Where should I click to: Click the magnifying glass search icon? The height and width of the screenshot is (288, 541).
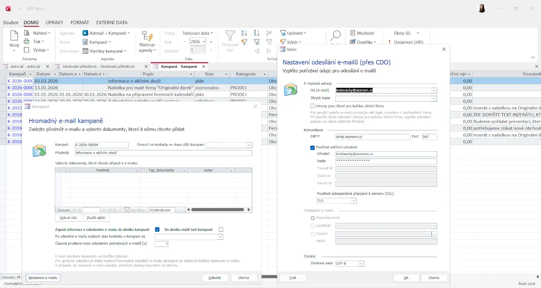(335, 36)
